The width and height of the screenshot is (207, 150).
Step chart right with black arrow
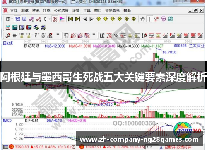coord(91,19)
